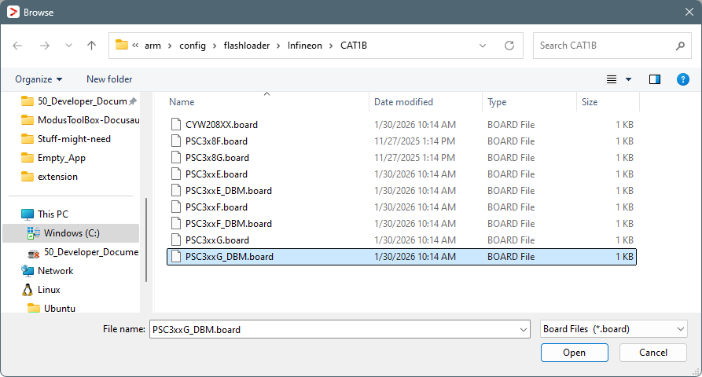Viewport: 702px width, 377px height.
Task: Click the Back navigation arrow
Action: [x=18, y=46]
